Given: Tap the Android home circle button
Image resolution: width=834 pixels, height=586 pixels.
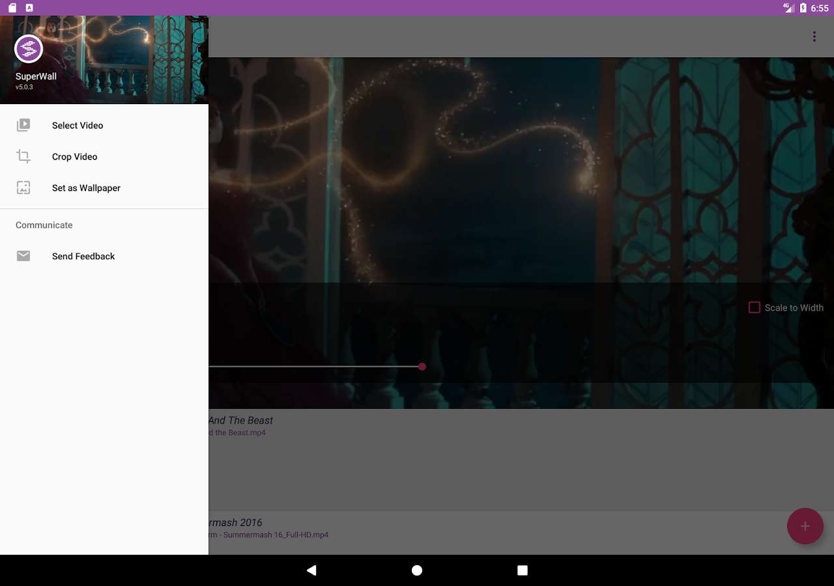Looking at the screenshot, I should click(417, 570).
